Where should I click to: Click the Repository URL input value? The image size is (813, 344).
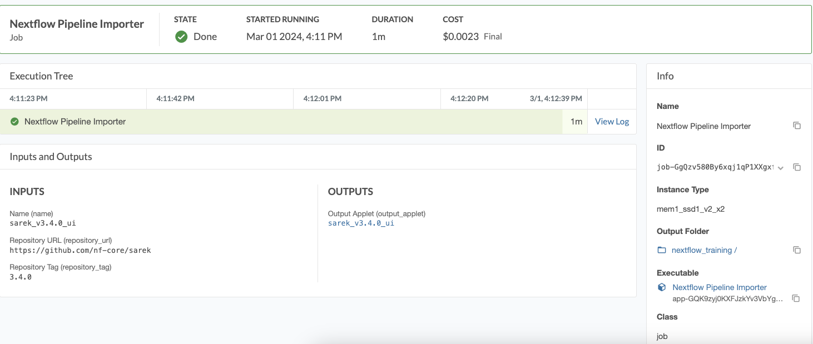click(x=80, y=250)
